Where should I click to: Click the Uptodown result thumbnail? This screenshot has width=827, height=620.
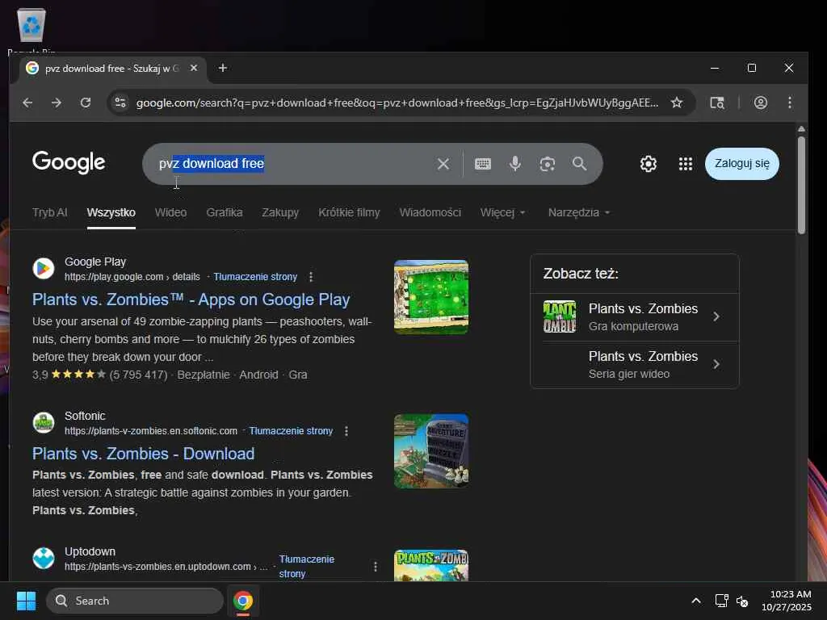coord(431,565)
